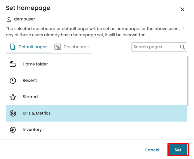The image size is (194, 159).
Task: Switch to the Dashboards tab
Action: [71, 47]
